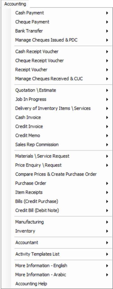Select Job In Progress
Image resolution: width=113 pixels, height=289 pixels.
coord(62,99)
